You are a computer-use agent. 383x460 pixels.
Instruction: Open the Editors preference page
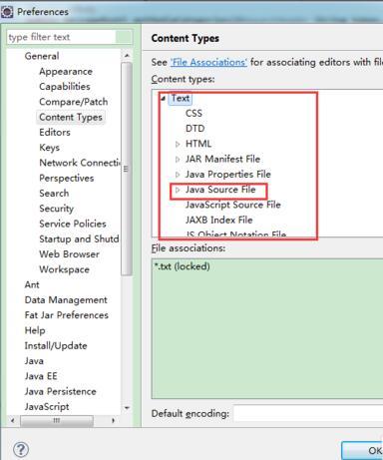coord(55,132)
